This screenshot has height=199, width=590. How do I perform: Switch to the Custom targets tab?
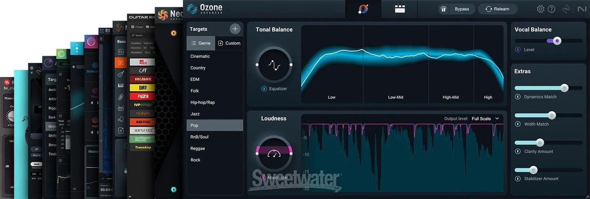point(229,43)
